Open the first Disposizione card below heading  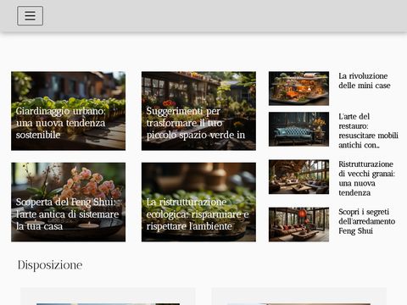click(108, 297)
